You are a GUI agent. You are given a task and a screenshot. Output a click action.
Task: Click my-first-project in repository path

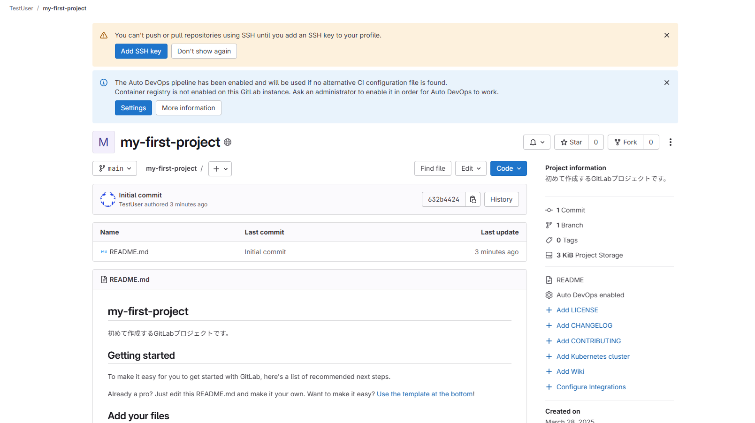coord(171,168)
